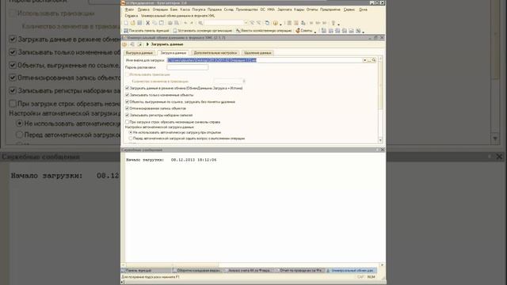The height and width of the screenshot is (285, 507).
Task: Select Перед автоматической загрузкой задать вопрос radio
Action: [131, 139]
